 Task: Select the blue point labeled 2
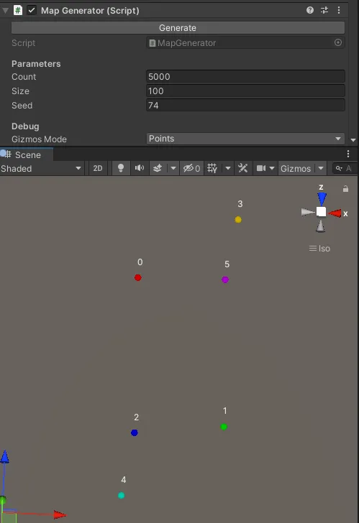pos(135,432)
